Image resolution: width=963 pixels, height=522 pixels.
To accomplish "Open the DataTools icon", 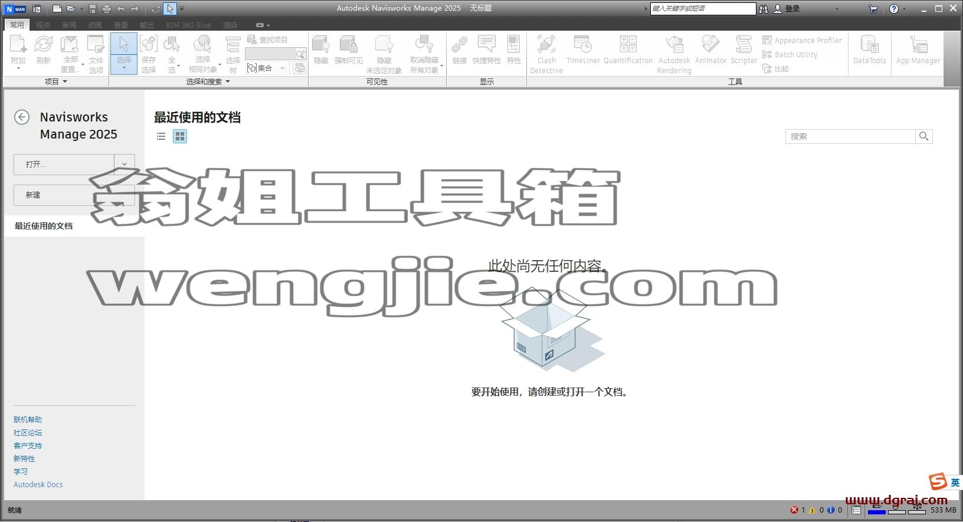I will pyautogui.click(x=870, y=50).
